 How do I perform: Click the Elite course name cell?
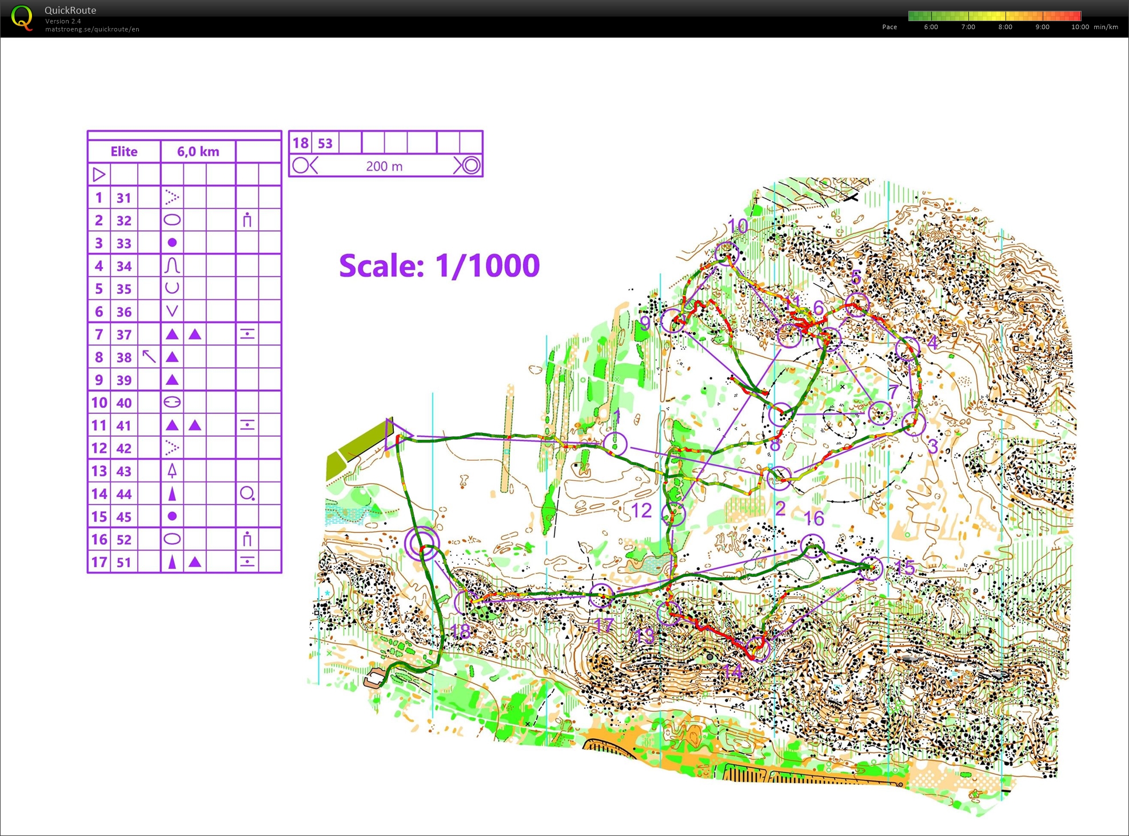tap(124, 152)
